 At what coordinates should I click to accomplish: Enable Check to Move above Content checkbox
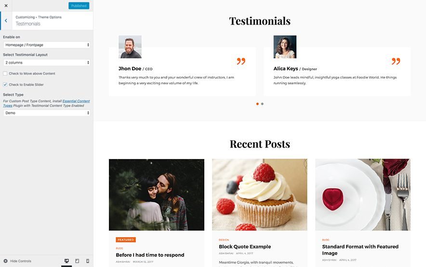click(x=5, y=73)
